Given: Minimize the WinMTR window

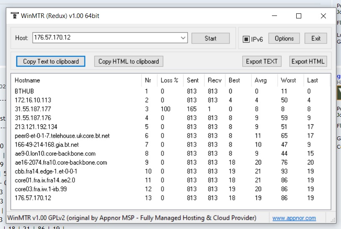Looking at the screenshot, I should (x=274, y=16).
